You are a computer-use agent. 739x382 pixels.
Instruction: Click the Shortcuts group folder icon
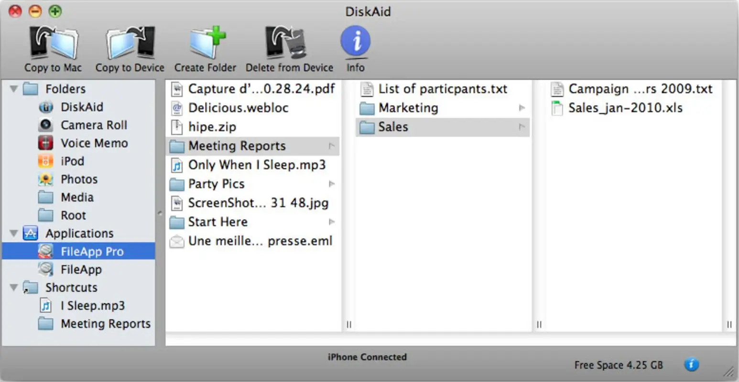click(x=31, y=287)
